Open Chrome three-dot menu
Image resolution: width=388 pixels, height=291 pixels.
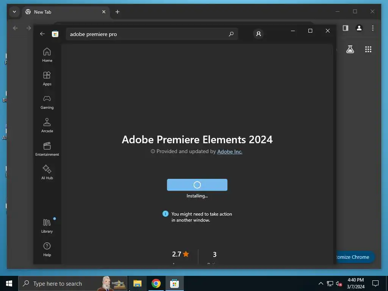coord(373,28)
